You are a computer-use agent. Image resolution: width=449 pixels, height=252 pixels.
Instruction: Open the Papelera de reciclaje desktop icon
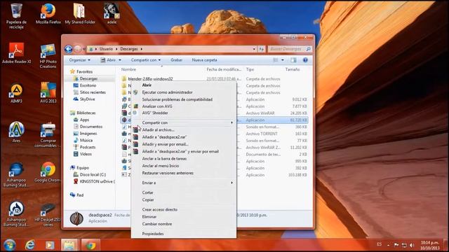(16, 16)
